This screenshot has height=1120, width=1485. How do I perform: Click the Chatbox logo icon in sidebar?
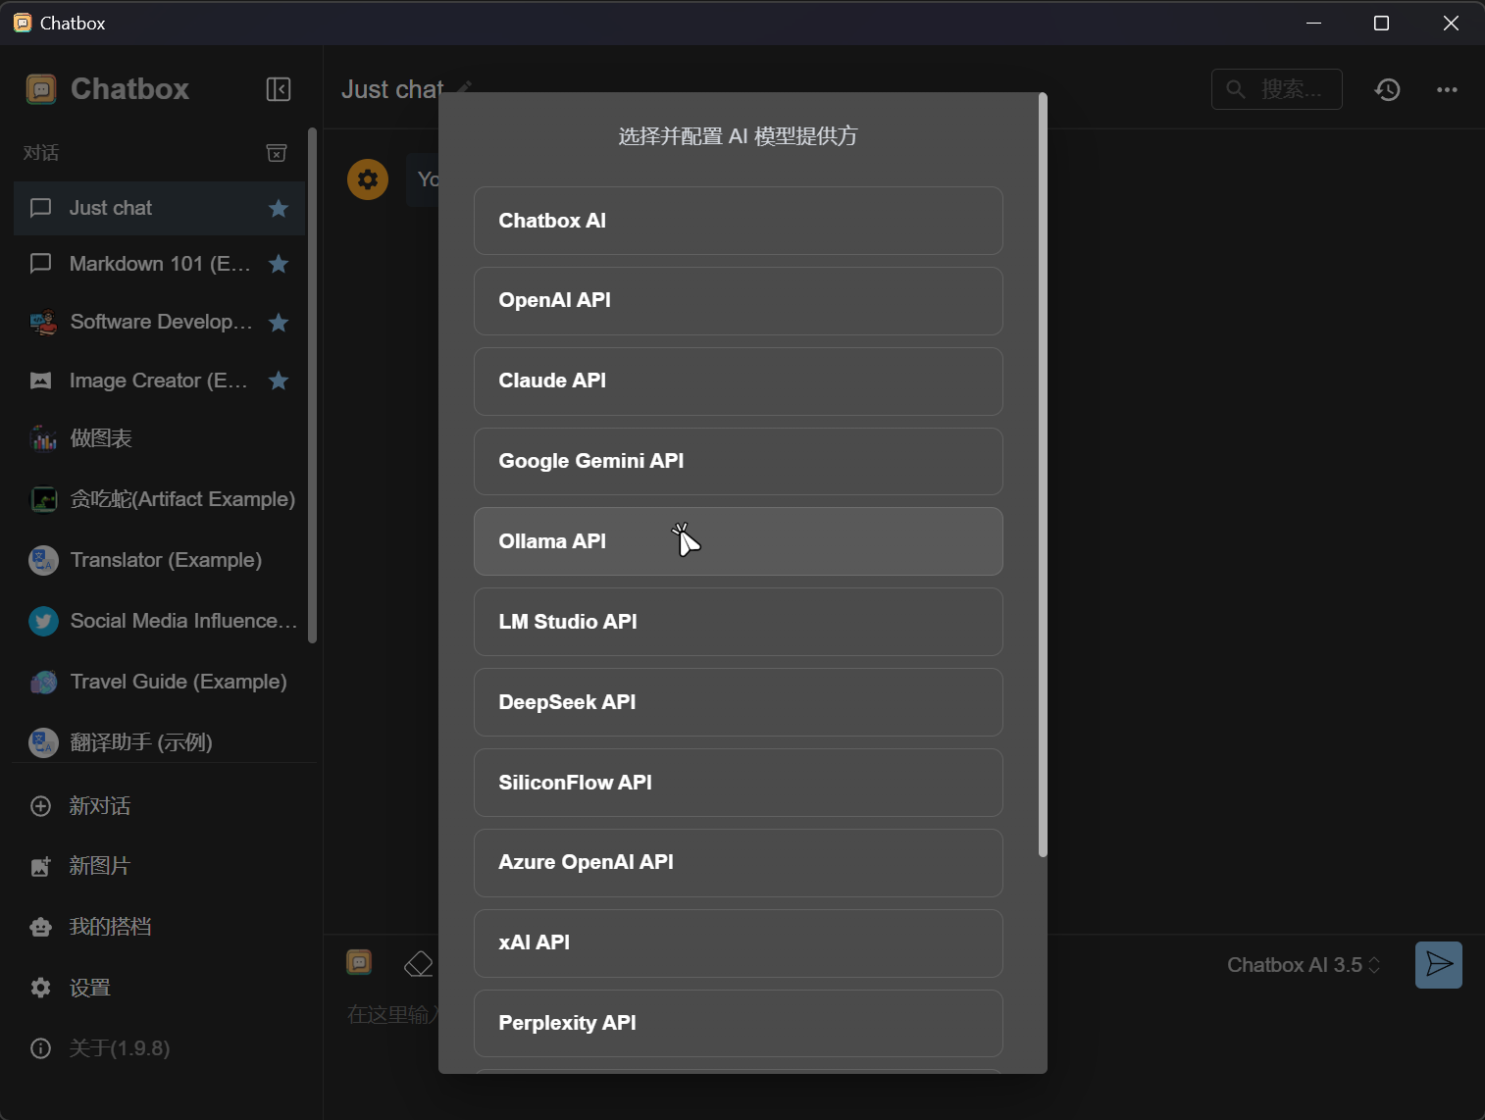pos(41,89)
